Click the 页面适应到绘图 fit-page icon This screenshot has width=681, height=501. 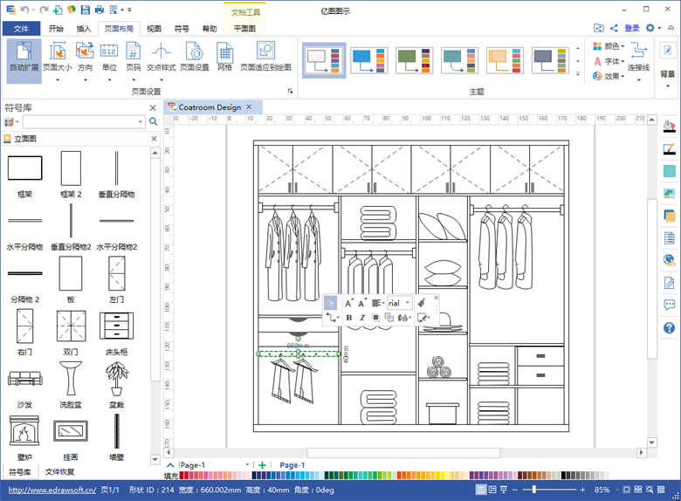tap(265, 56)
